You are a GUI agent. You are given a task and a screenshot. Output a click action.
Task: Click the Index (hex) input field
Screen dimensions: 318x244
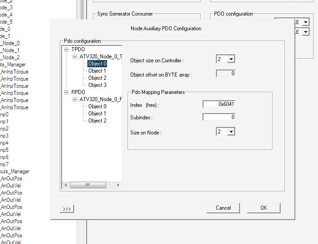point(219,104)
